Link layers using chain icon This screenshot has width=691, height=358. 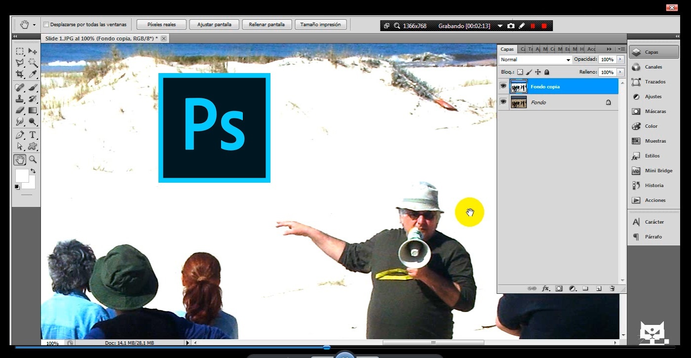pyautogui.click(x=532, y=288)
